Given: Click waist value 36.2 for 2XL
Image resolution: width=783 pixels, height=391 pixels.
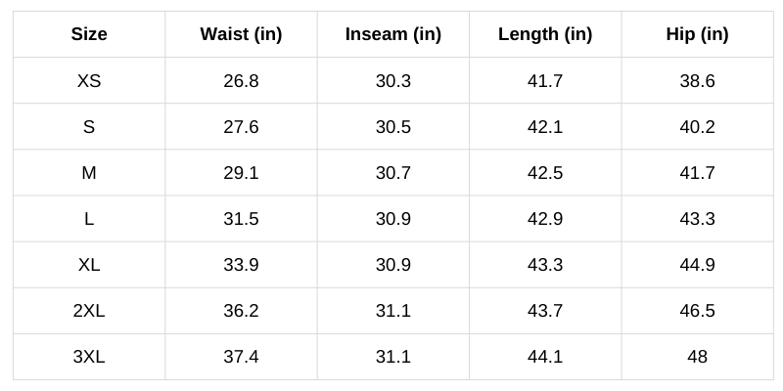Looking at the screenshot, I should (x=241, y=311).
